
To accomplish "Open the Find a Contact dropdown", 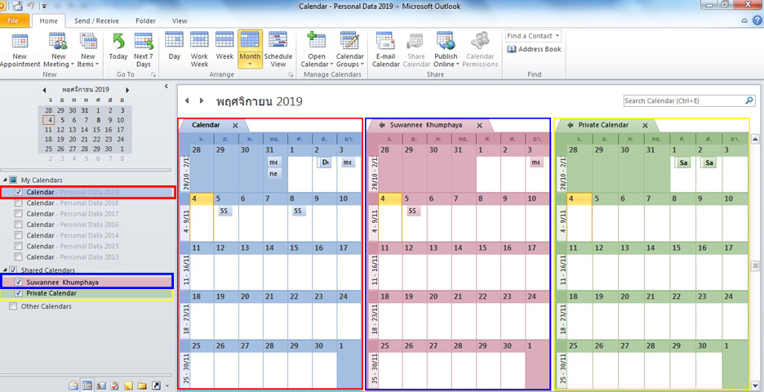I will pyautogui.click(x=557, y=36).
